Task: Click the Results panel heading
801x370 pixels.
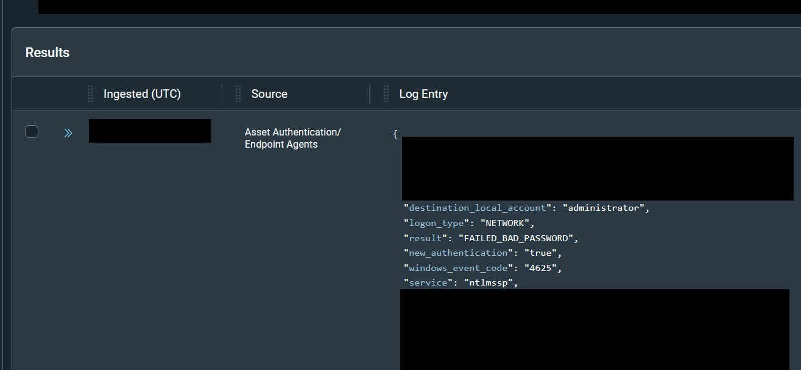Action: point(48,52)
